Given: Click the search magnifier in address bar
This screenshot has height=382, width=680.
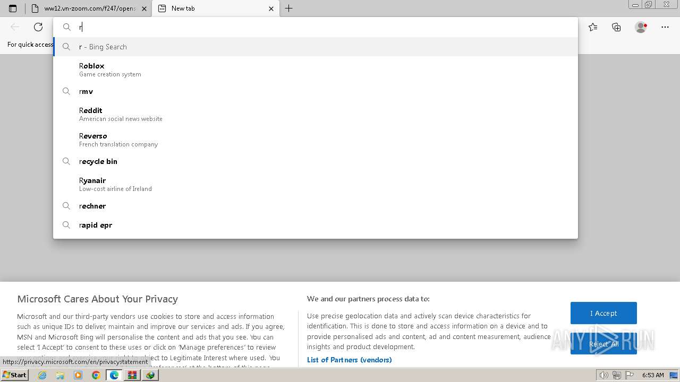Looking at the screenshot, I should click(x=67, y=27).
